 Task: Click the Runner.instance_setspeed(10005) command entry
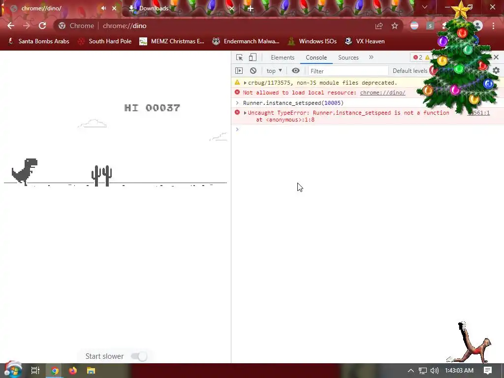(293, 103)
